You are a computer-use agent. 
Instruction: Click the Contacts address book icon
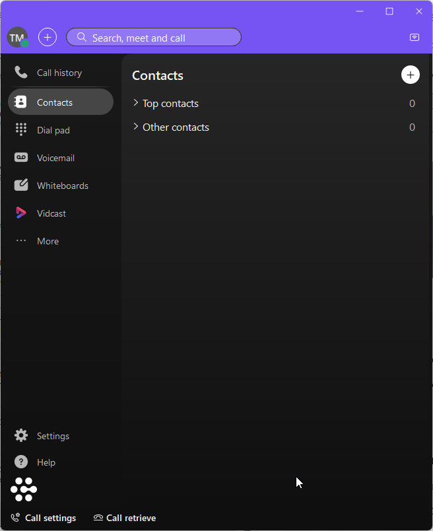pyautogui.click(x=20, y=102)
